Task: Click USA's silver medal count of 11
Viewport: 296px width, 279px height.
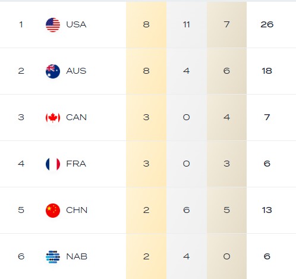Action: click(x=186, y=24)
